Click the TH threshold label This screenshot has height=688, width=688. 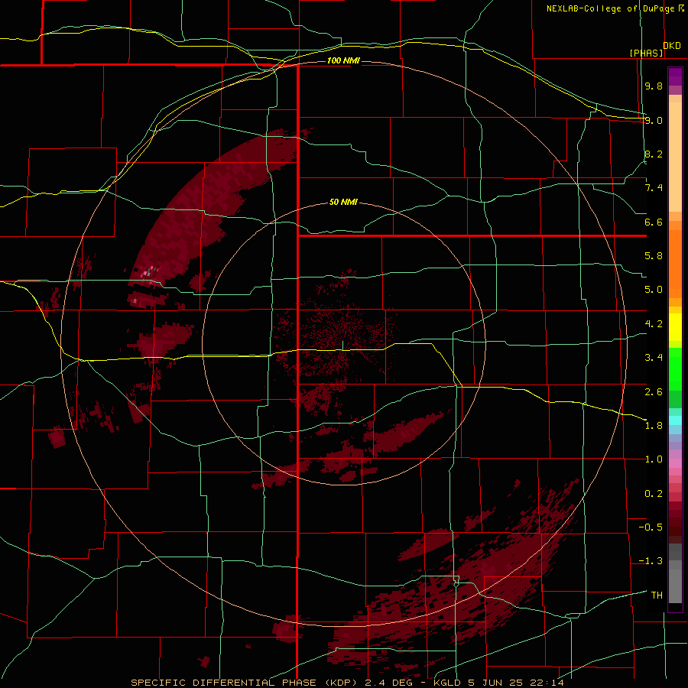tap(657, 596)
